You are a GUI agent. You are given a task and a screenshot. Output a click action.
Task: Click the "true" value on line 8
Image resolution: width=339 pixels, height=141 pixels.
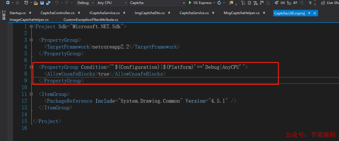click(x=104, y=74)
